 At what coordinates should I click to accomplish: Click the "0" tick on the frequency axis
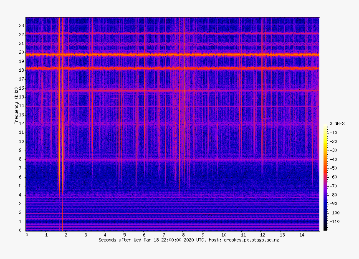20,230
